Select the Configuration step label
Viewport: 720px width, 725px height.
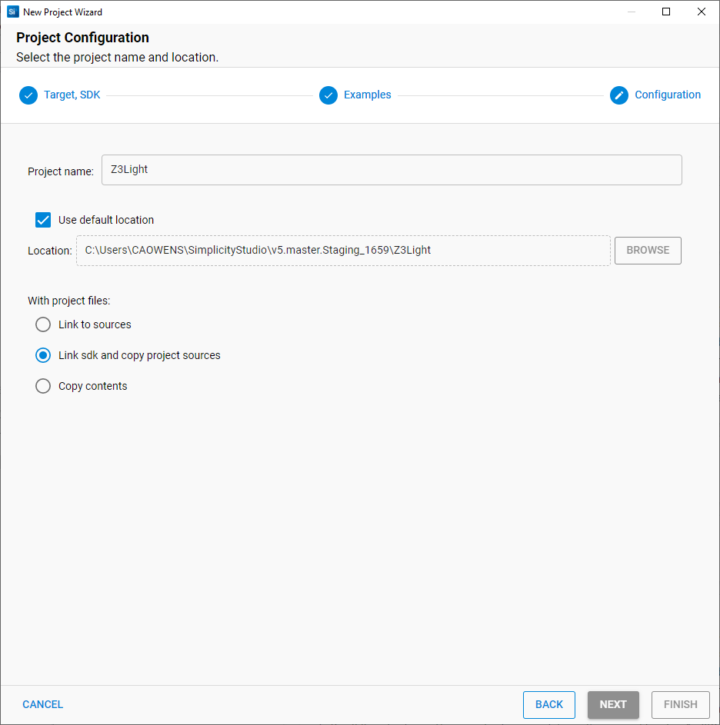click(x=667, y=95)
